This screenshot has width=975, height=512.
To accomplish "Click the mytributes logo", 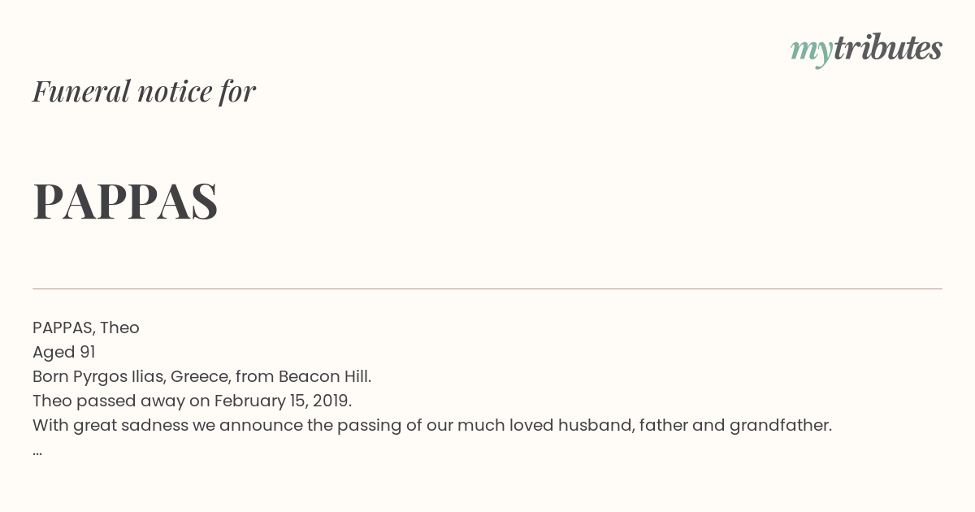I will click(866, 50).
